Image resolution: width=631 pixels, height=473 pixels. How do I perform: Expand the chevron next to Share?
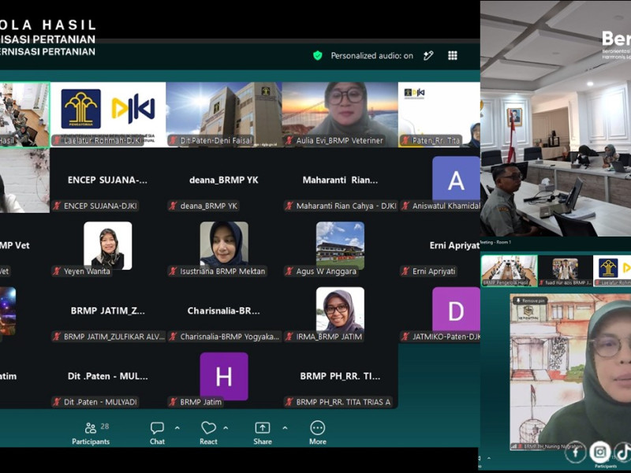(x=285, y=428)
